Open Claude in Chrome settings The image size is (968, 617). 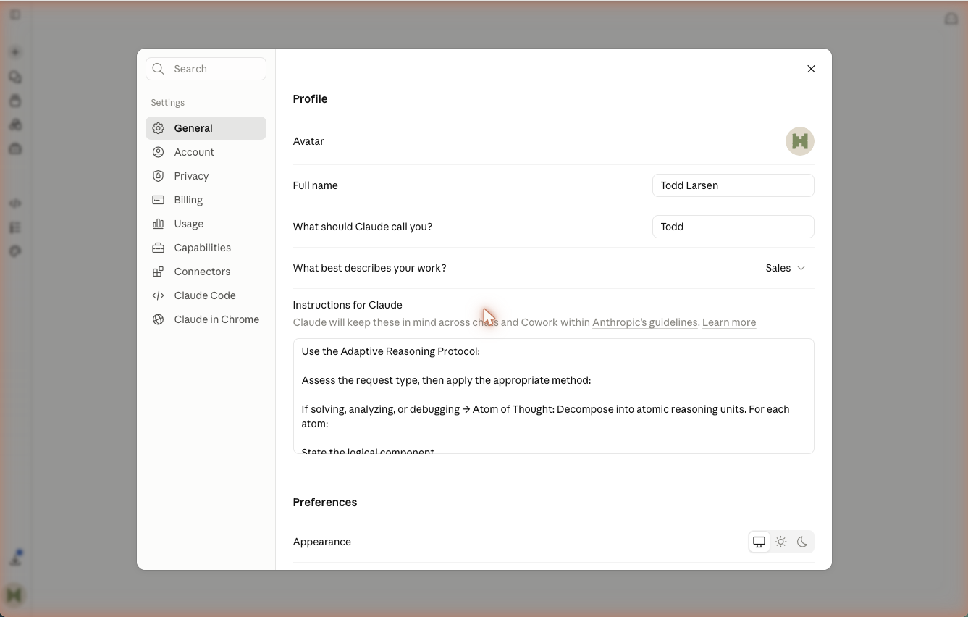(206, 319)
